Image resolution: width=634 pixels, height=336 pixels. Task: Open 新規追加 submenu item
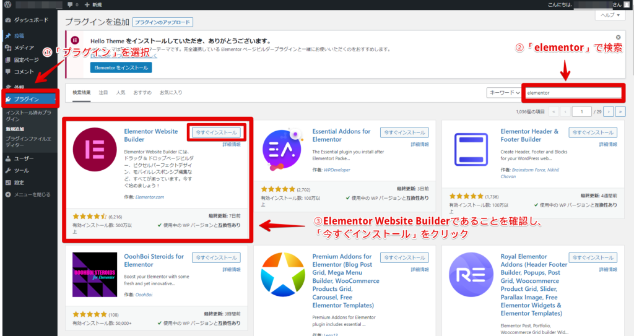[x=15, y=129]
